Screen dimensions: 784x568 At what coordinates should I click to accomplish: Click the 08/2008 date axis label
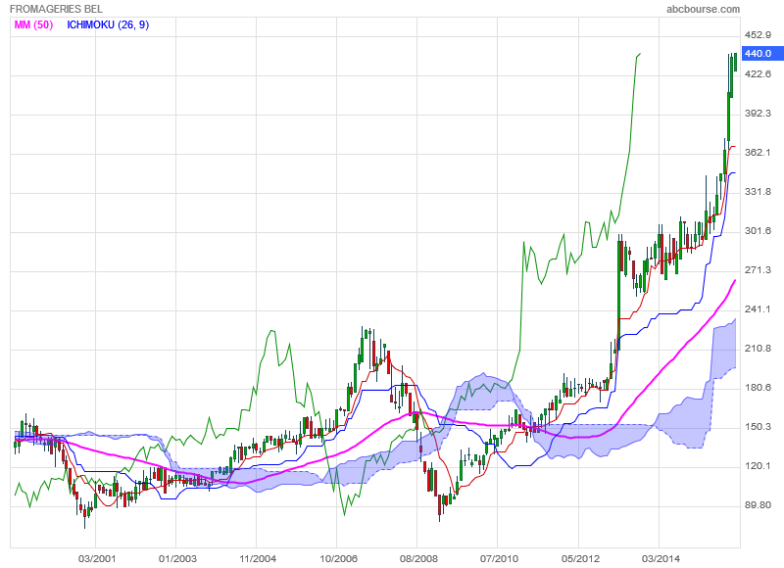(x=418, y=558)
